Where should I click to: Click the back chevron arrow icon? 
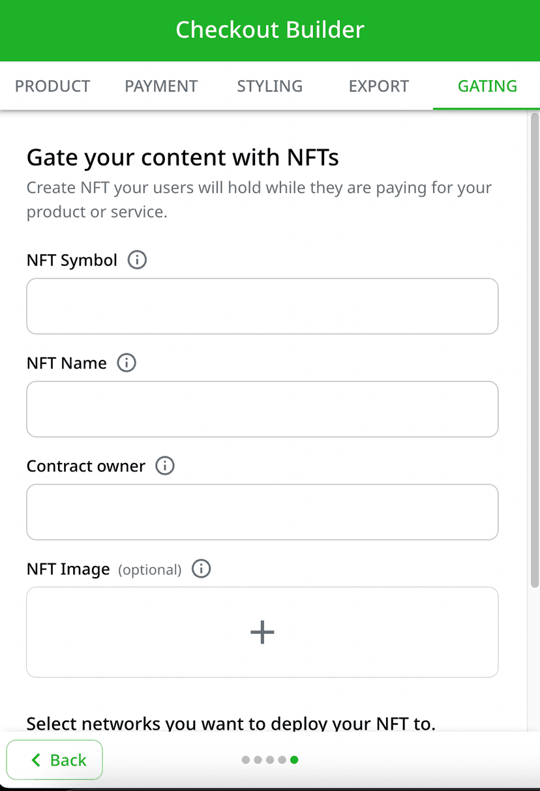coord(36,760)
